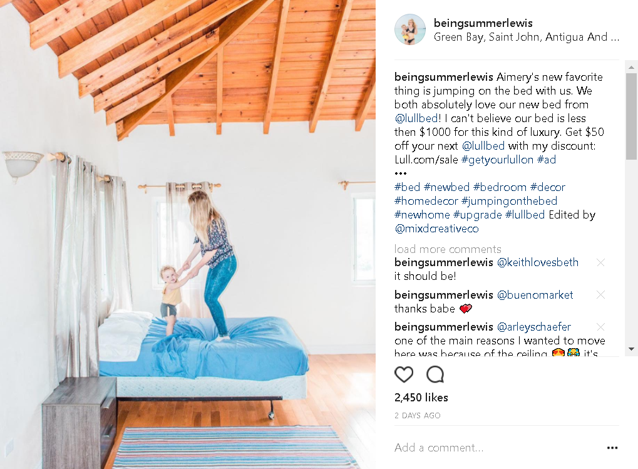Delete the @keithlovesbeth reply comment

pyautogui.click(x=600, y=262)
